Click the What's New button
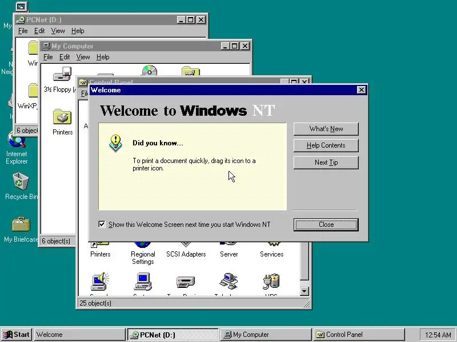Screen dimensions: 457x342 point(326,129)
